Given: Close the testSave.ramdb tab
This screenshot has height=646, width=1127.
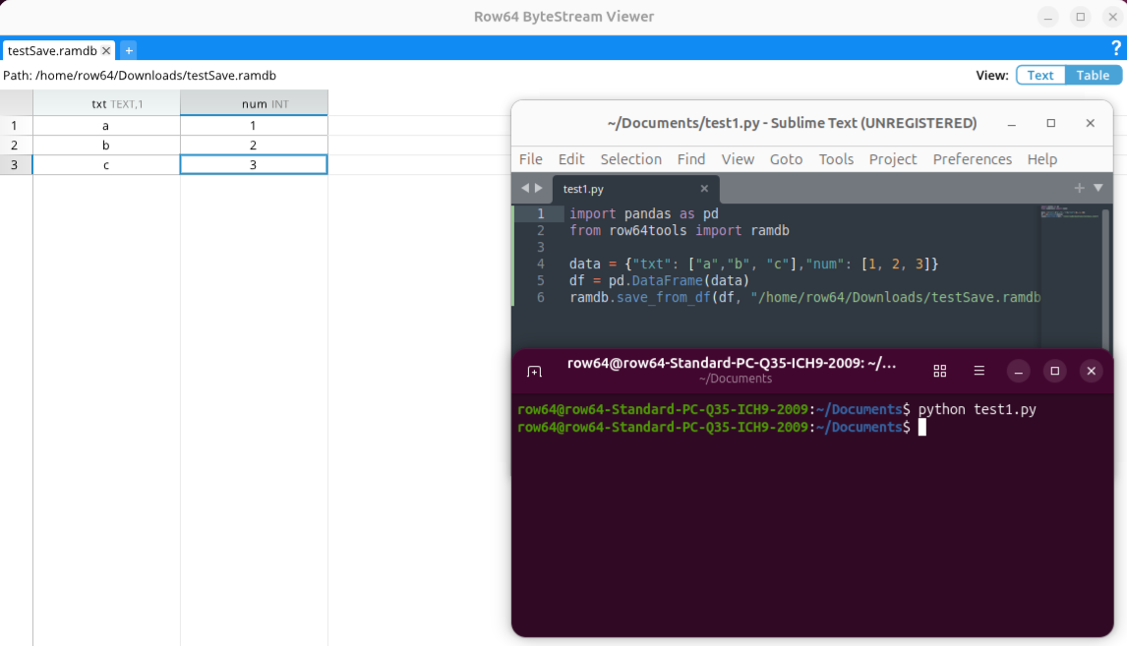Looking at the screenshot, I should tap(106, 50).
